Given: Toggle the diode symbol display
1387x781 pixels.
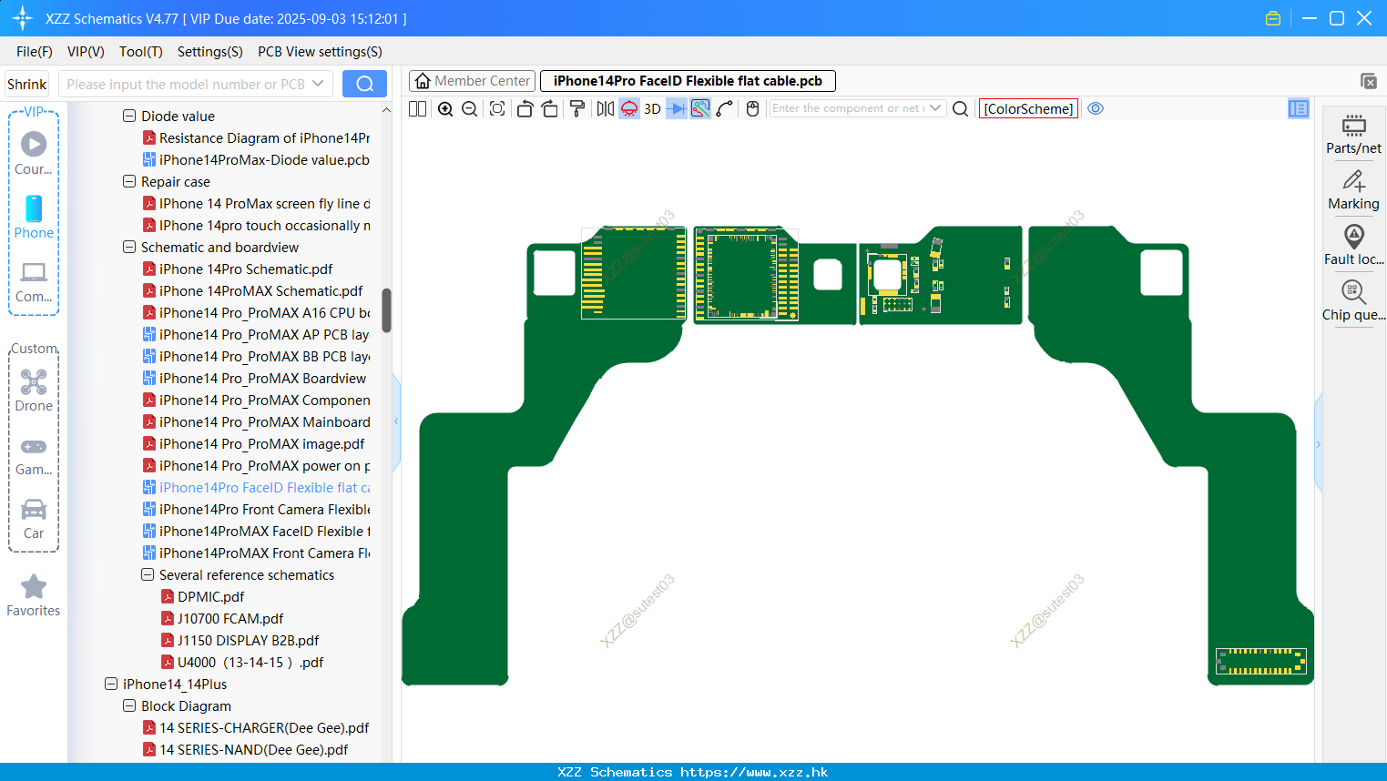Looking at the screenshot, I should click(677, 108).
